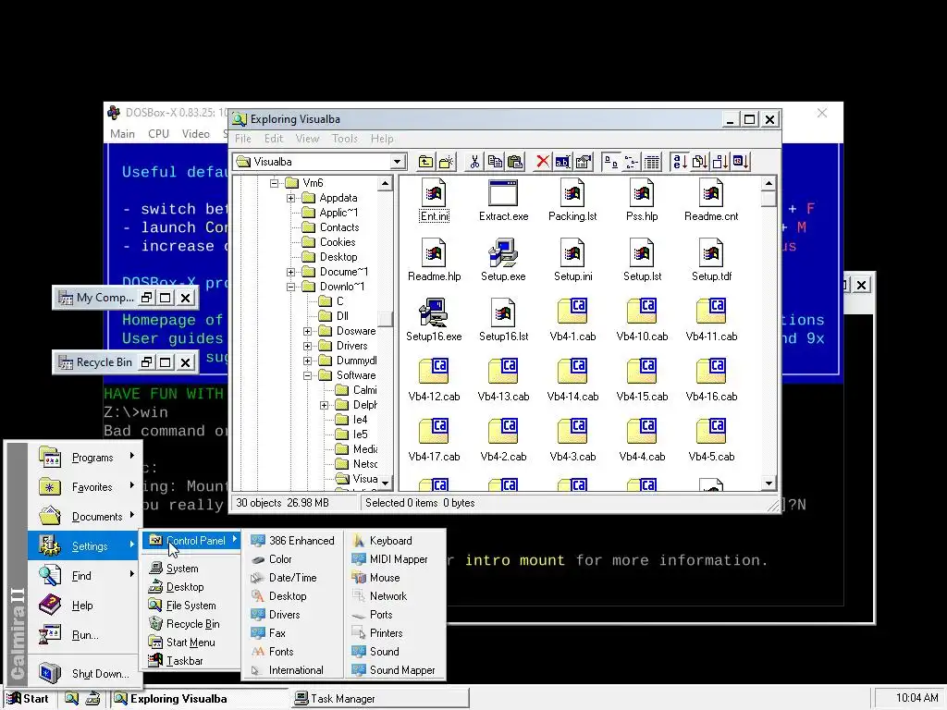Sort files by date
The image size is (947, 710).
741,162
